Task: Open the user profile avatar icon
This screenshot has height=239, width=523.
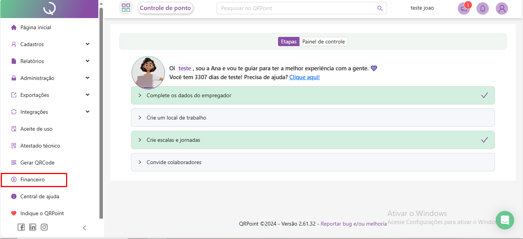Action: (x=501, y=8)
